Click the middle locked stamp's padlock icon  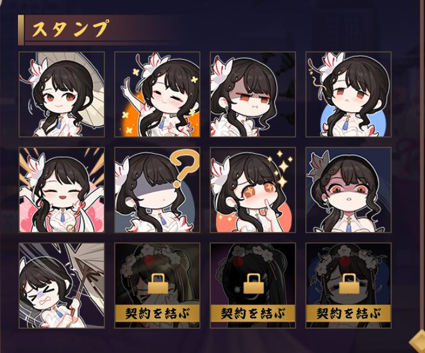click(x=254, y=284)
